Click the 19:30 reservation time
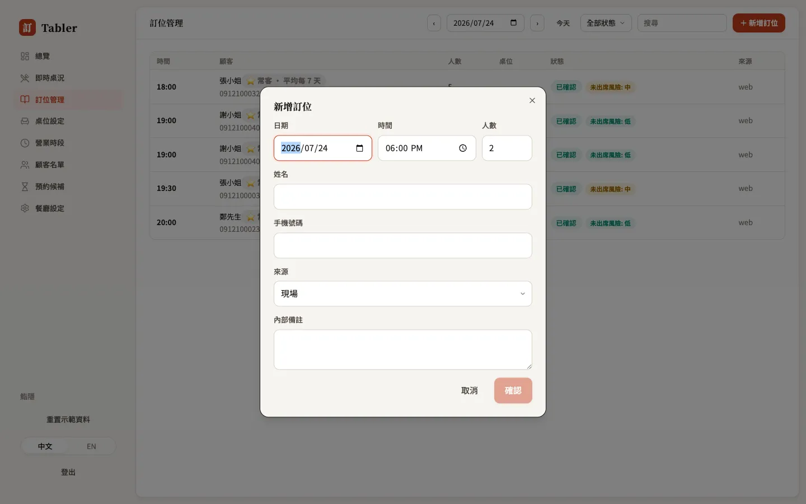The height and width of the screenshot is (504, 806). (x=166, y=188)
